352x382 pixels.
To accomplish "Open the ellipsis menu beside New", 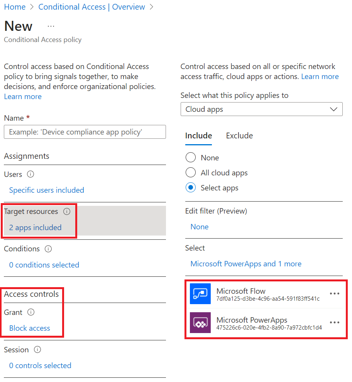I will (x=51, y=26).
